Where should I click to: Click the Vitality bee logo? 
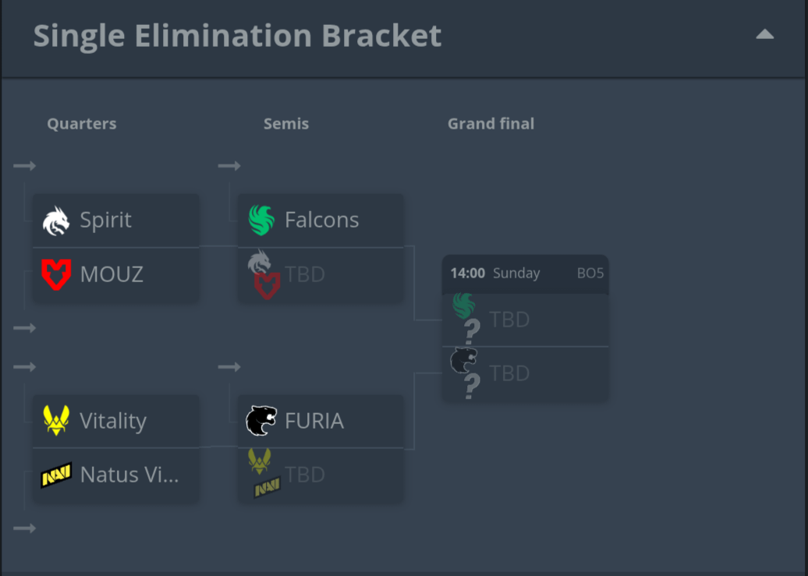56,421
